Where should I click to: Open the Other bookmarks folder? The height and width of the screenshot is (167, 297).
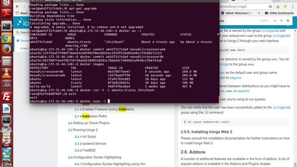pyautogui.click(x=279, y=13)
